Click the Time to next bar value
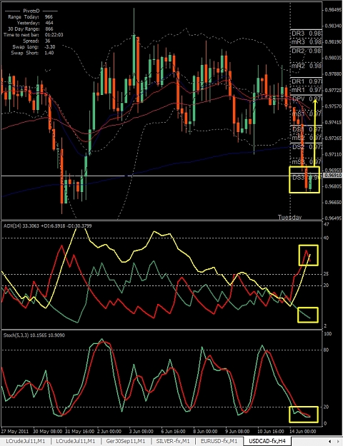The height and width of the screenshot is (446, 343). (x=54, y=35)
